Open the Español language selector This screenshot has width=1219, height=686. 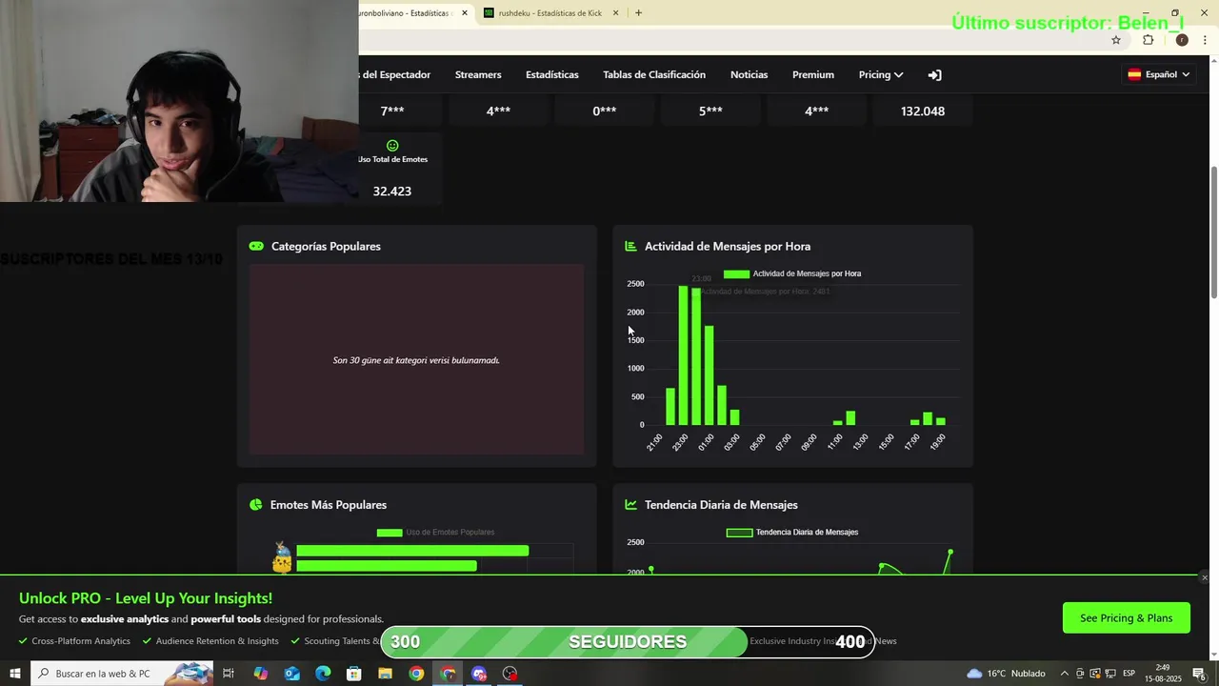1158,74
